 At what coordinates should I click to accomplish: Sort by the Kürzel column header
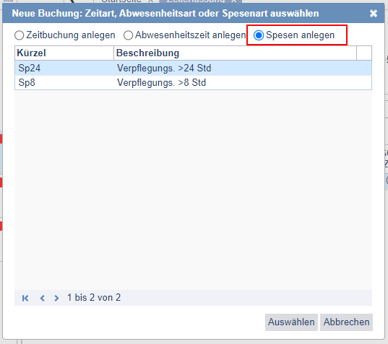tap(64, 53)
